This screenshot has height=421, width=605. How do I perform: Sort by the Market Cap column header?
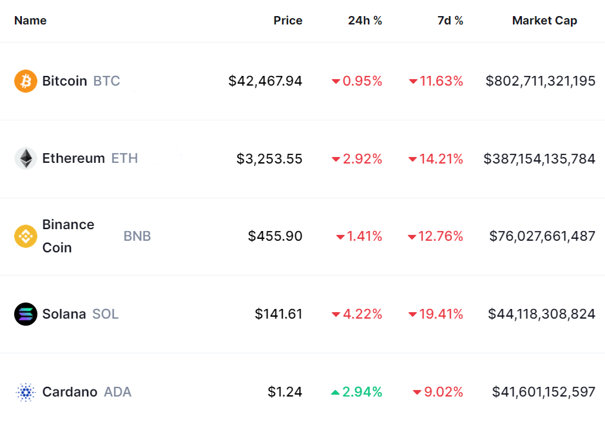(x=544, y=21)
